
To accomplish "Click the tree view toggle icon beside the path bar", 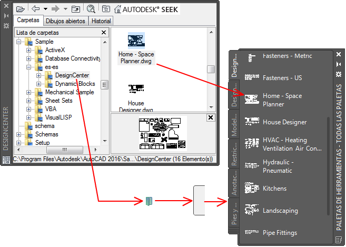I will point(6,160).
